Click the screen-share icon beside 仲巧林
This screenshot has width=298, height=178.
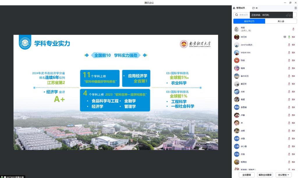(285, 37)
